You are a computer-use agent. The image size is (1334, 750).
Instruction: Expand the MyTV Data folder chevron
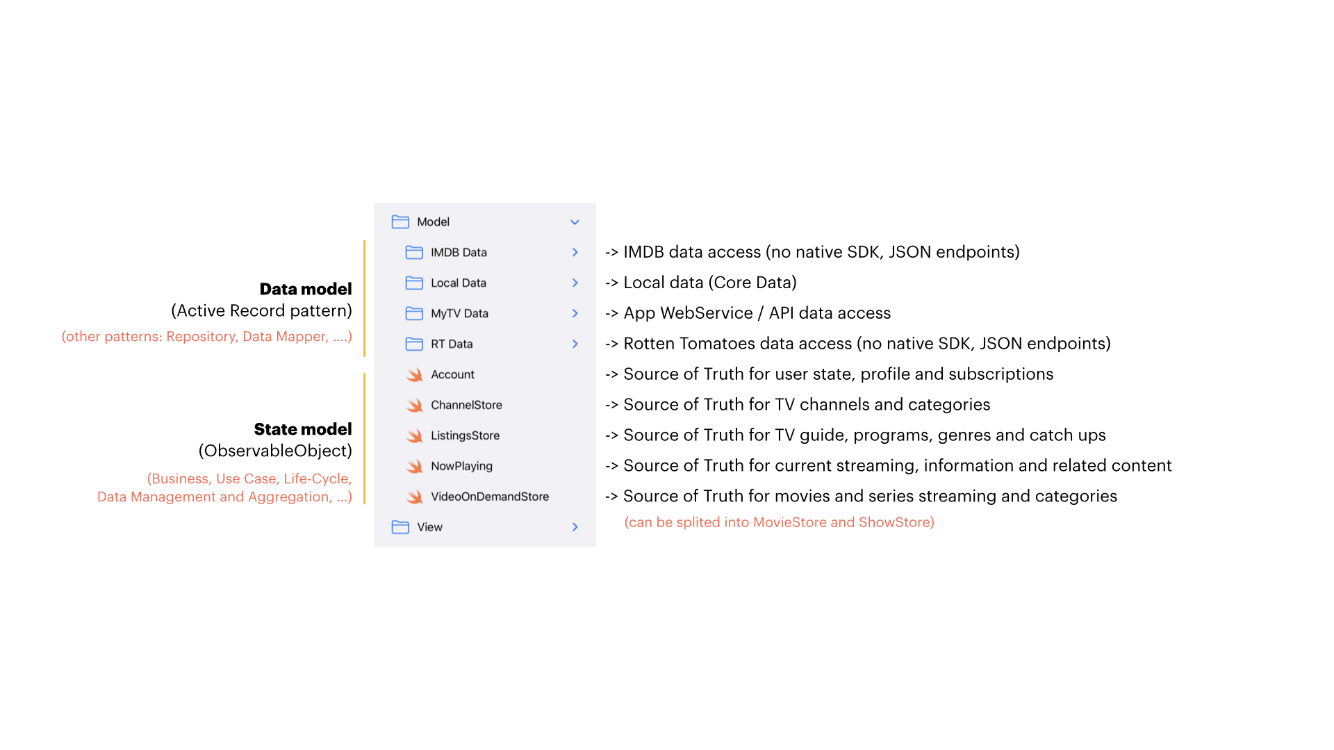point(575,313)
